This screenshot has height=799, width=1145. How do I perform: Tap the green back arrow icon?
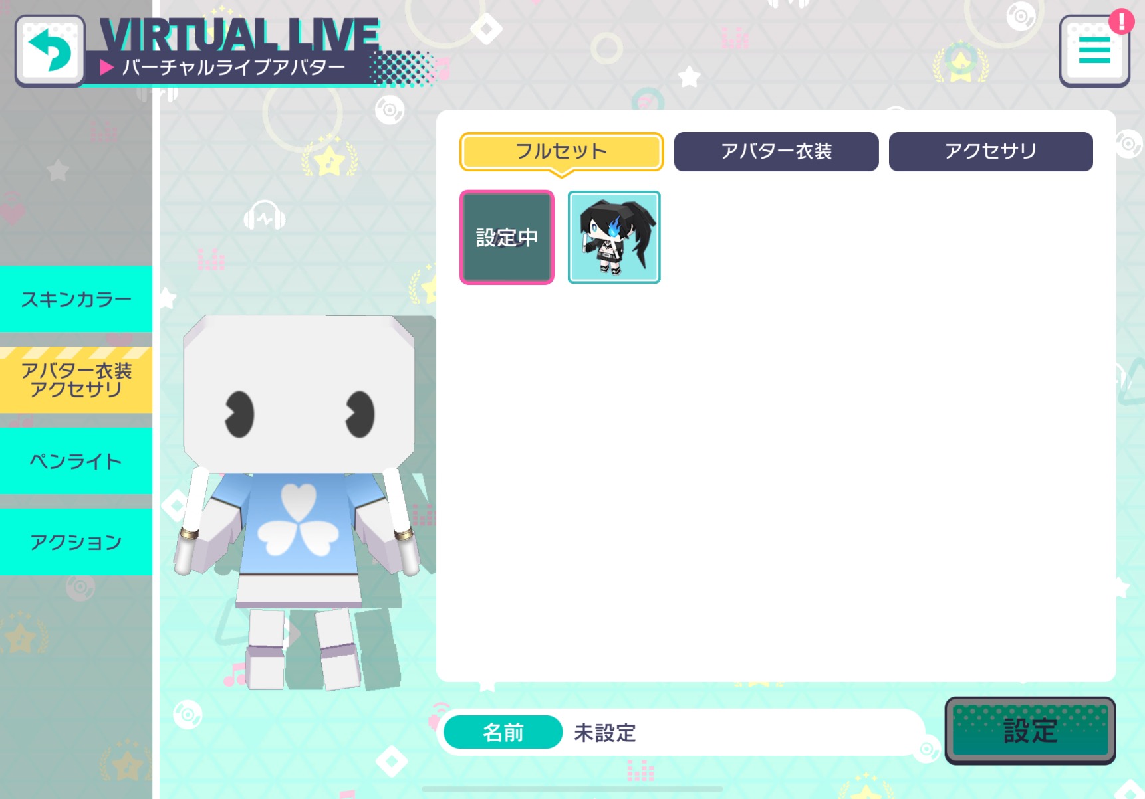[50, 51]
